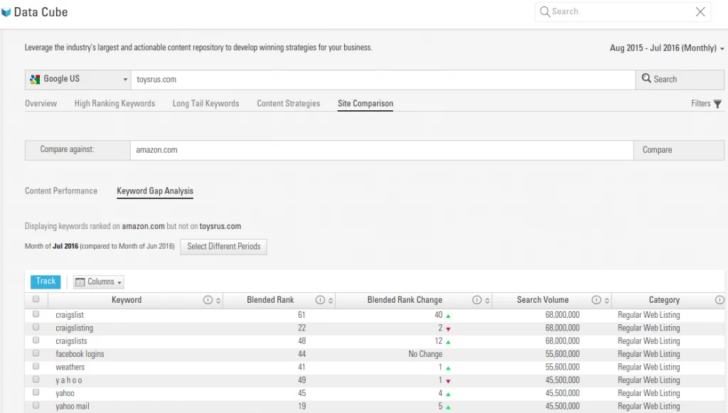728x413 pixels.
Task: Click the keyword 'facebook logins'
Action: coord(80,353)
